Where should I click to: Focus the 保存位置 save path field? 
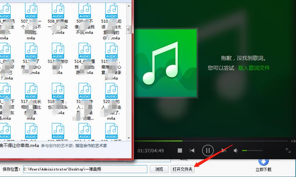point(85,169)
